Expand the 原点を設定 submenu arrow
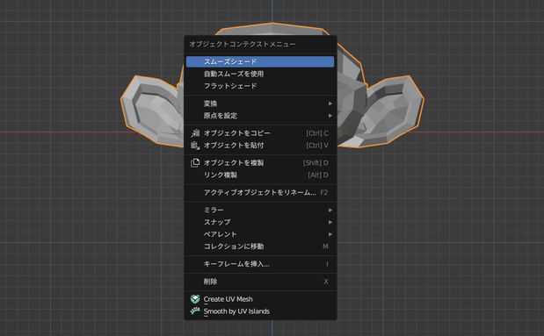Image resolution: width=544 pixels, height=336 pixels. pos(330,116)
